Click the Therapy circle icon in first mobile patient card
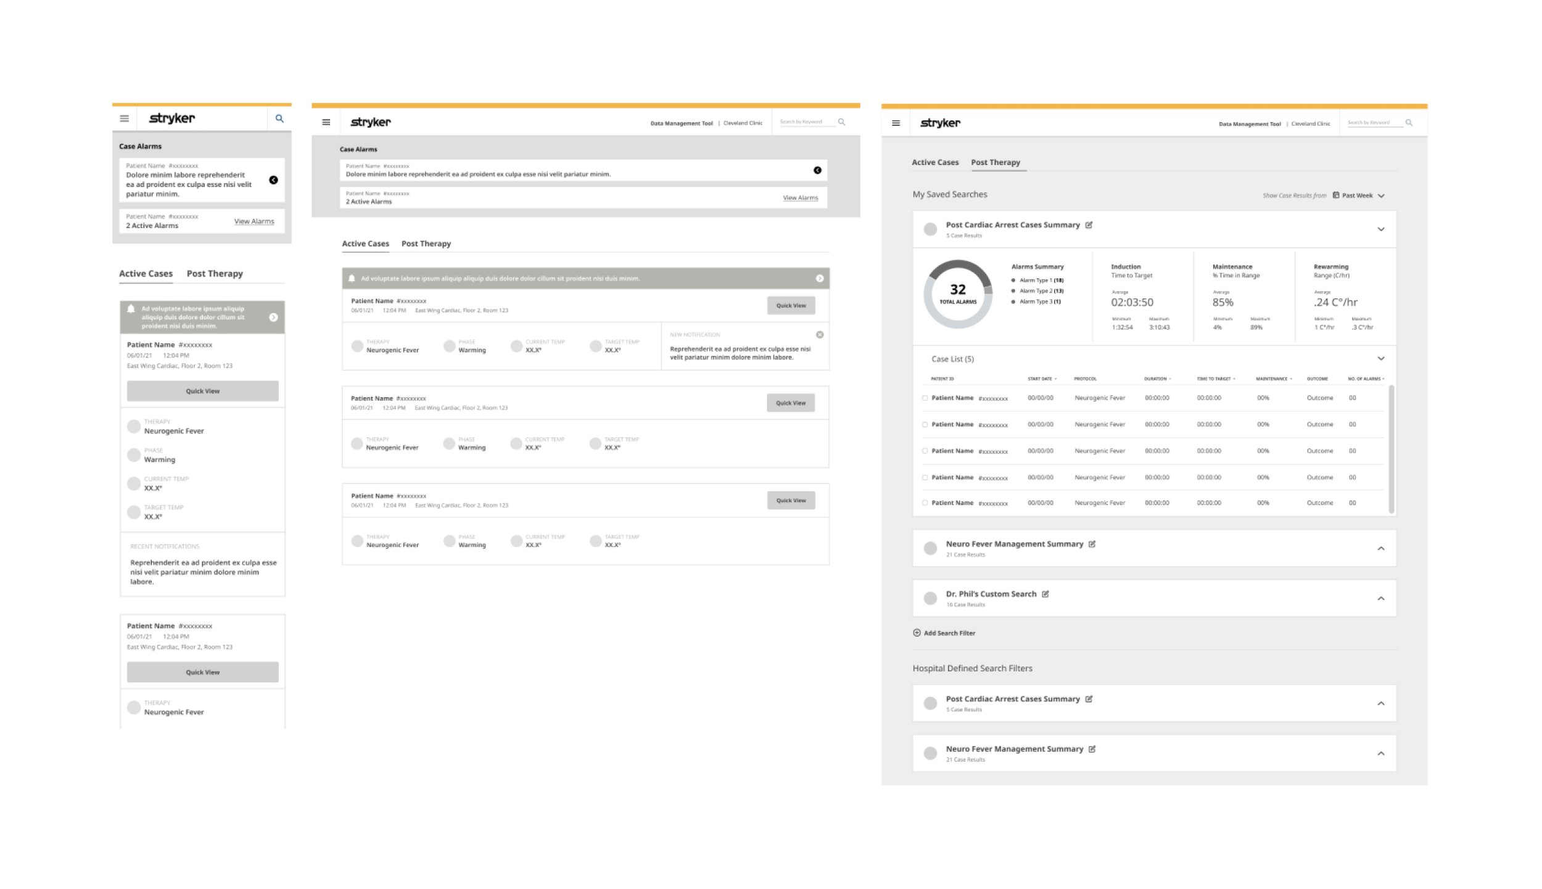This screenshot has height=889, width=1542. click(134, 426)
